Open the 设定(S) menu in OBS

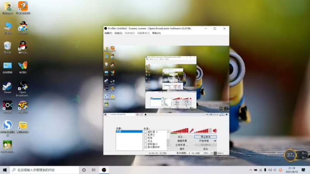[118, 33]
